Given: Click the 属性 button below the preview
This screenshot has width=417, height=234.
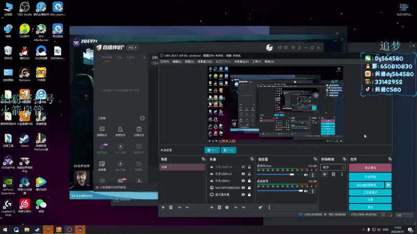Looking at the screenshot, I should tap(212, 150).
